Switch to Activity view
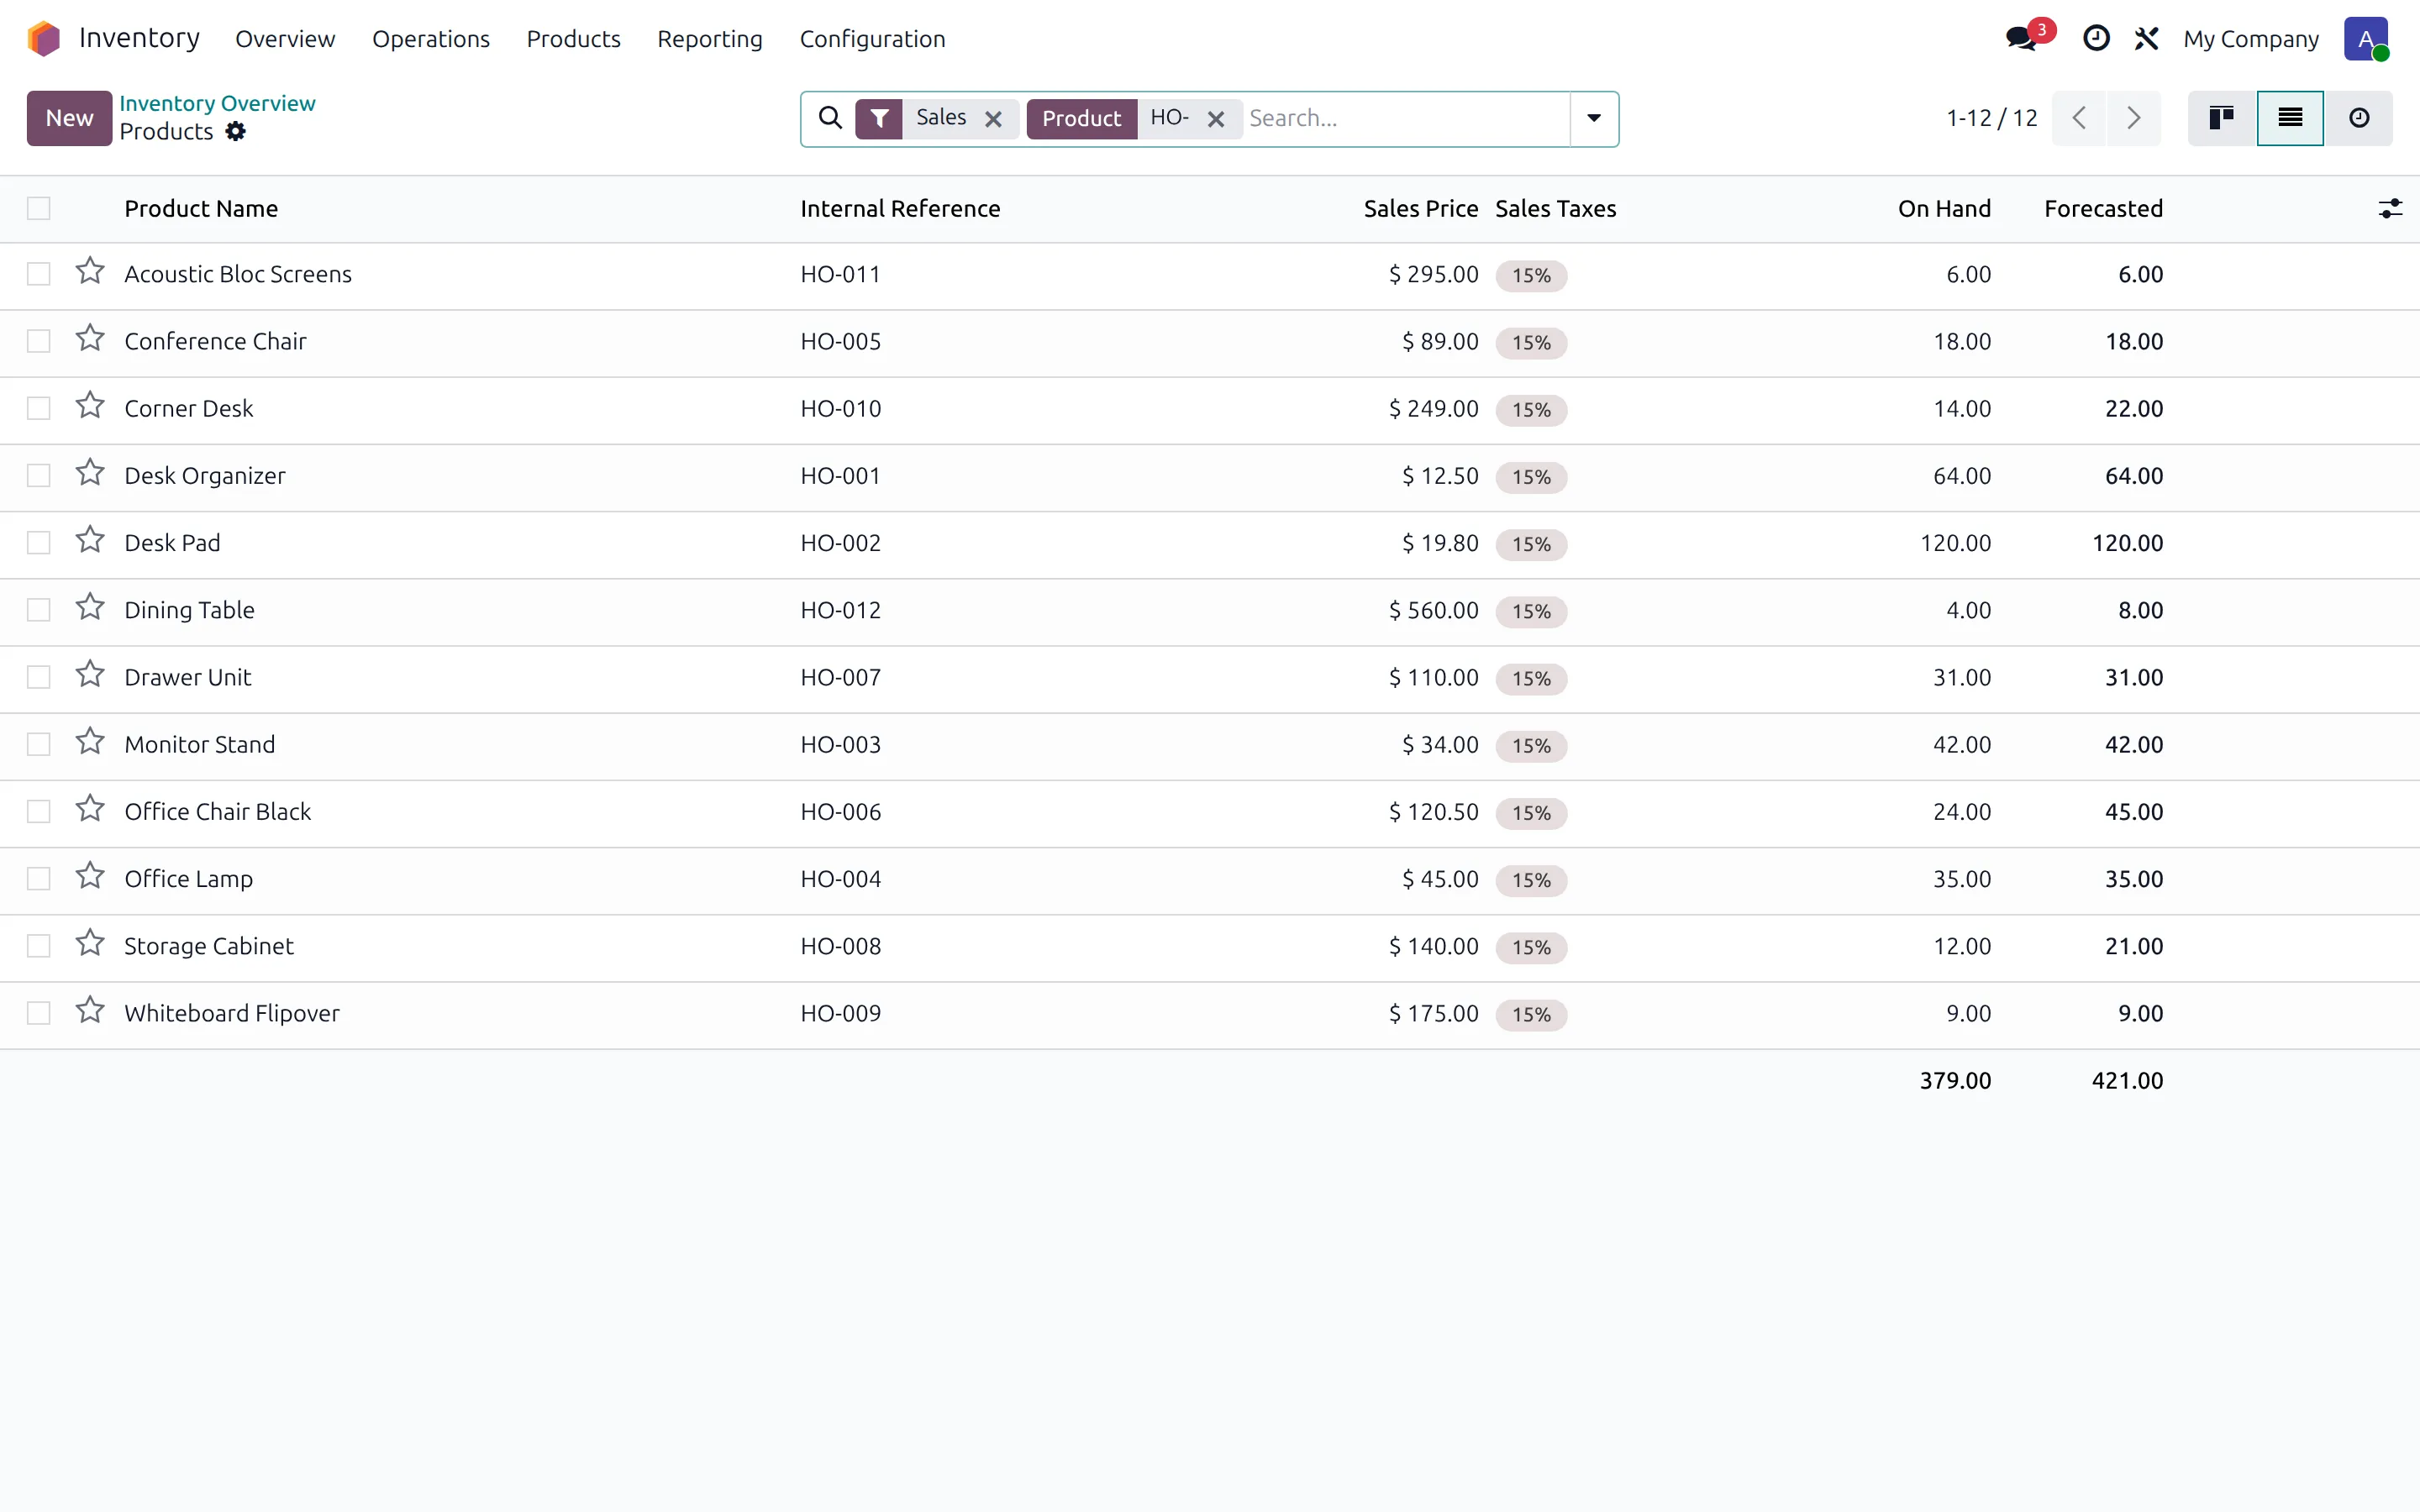This screenshot has width=2420, height=1512. [2359, 118]
